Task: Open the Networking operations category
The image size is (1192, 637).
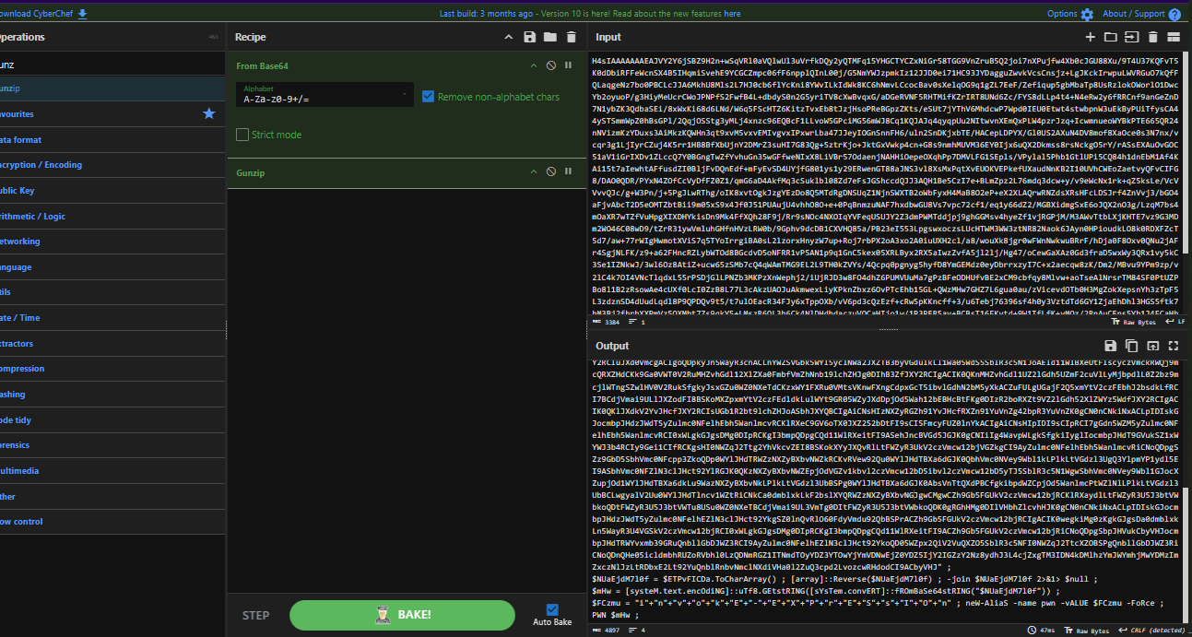Action: tap(18, 242)
